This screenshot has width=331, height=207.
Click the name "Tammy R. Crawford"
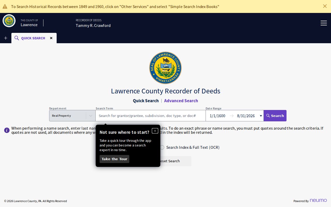(x=93, y=25)
